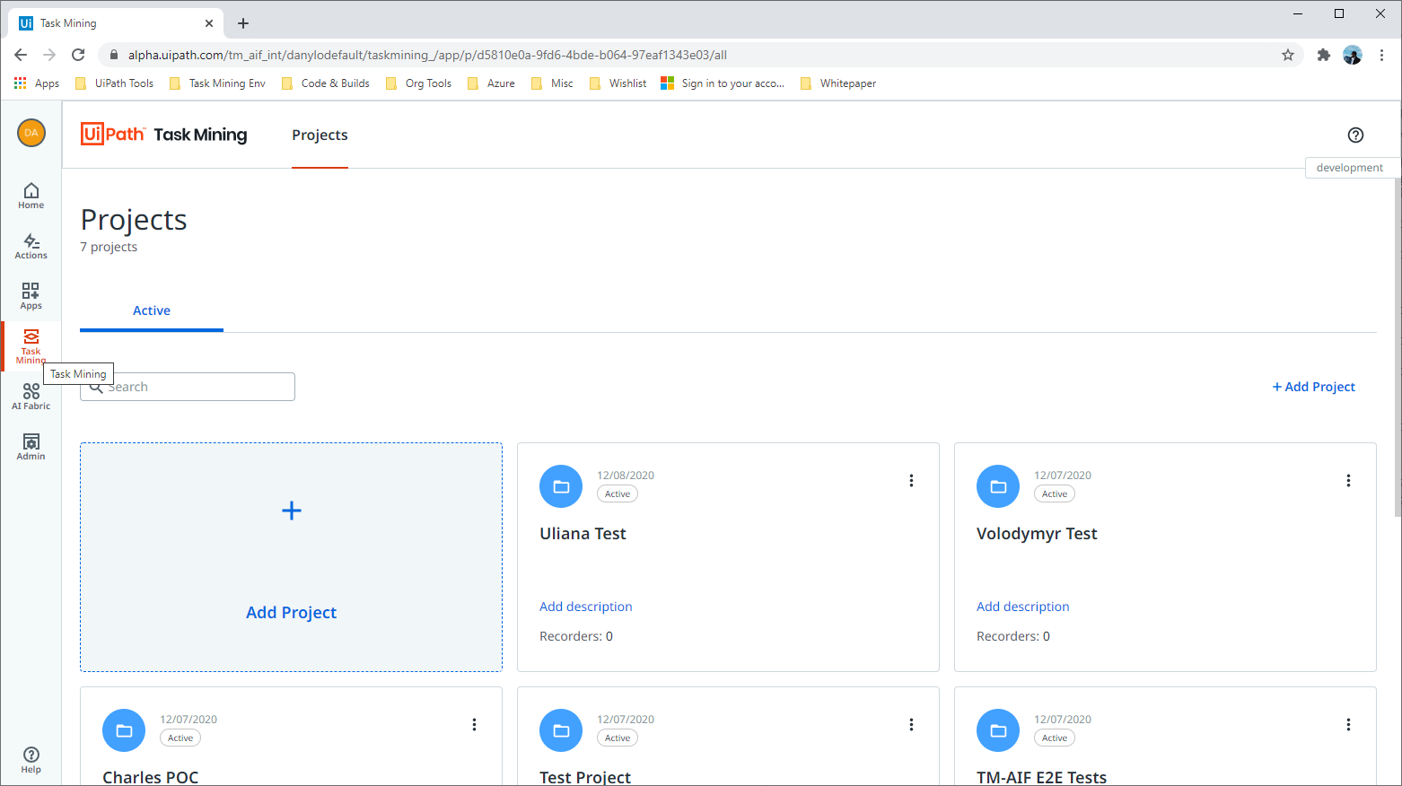The height and width of the screenshot is (786, 1402).
Task: Click the Add Project card label
Action: 292,613
